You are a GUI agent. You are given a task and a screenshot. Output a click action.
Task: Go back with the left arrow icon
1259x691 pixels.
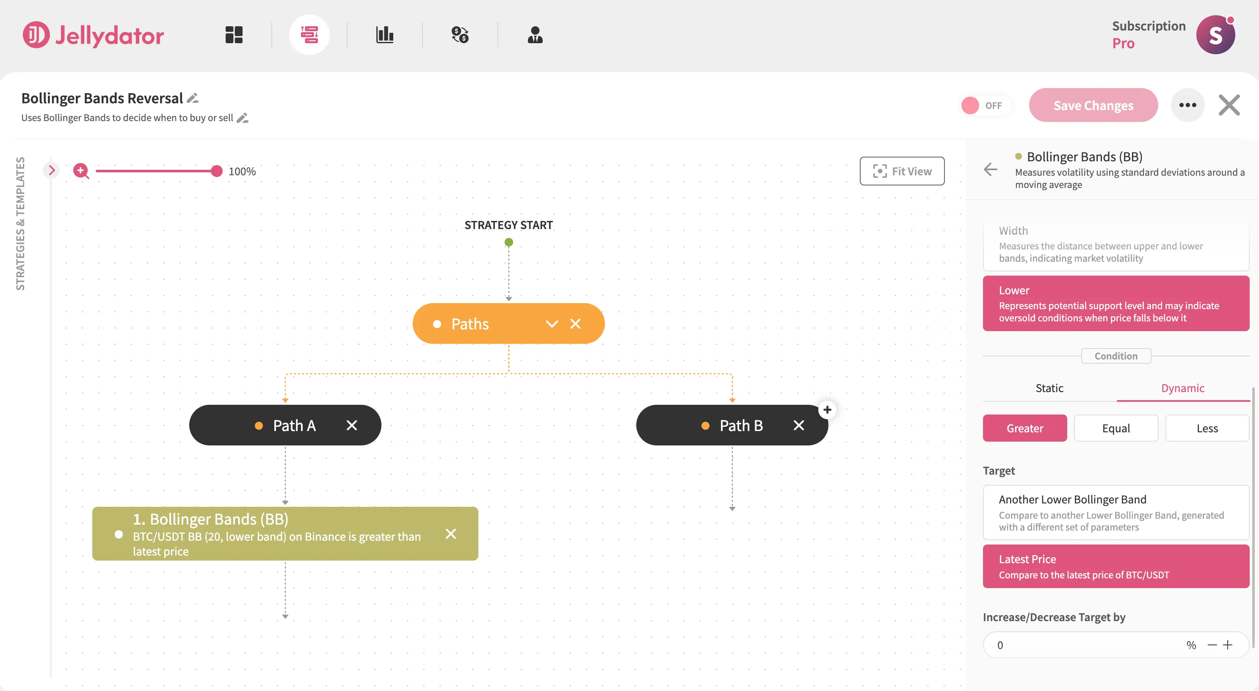(x=990, y=169)
